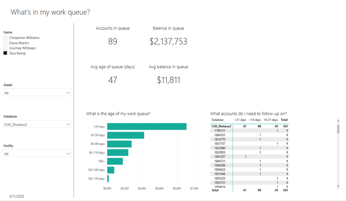Select the CHS_Division2 row in table
Screen dimensions: 346x201
pos(250,126)
